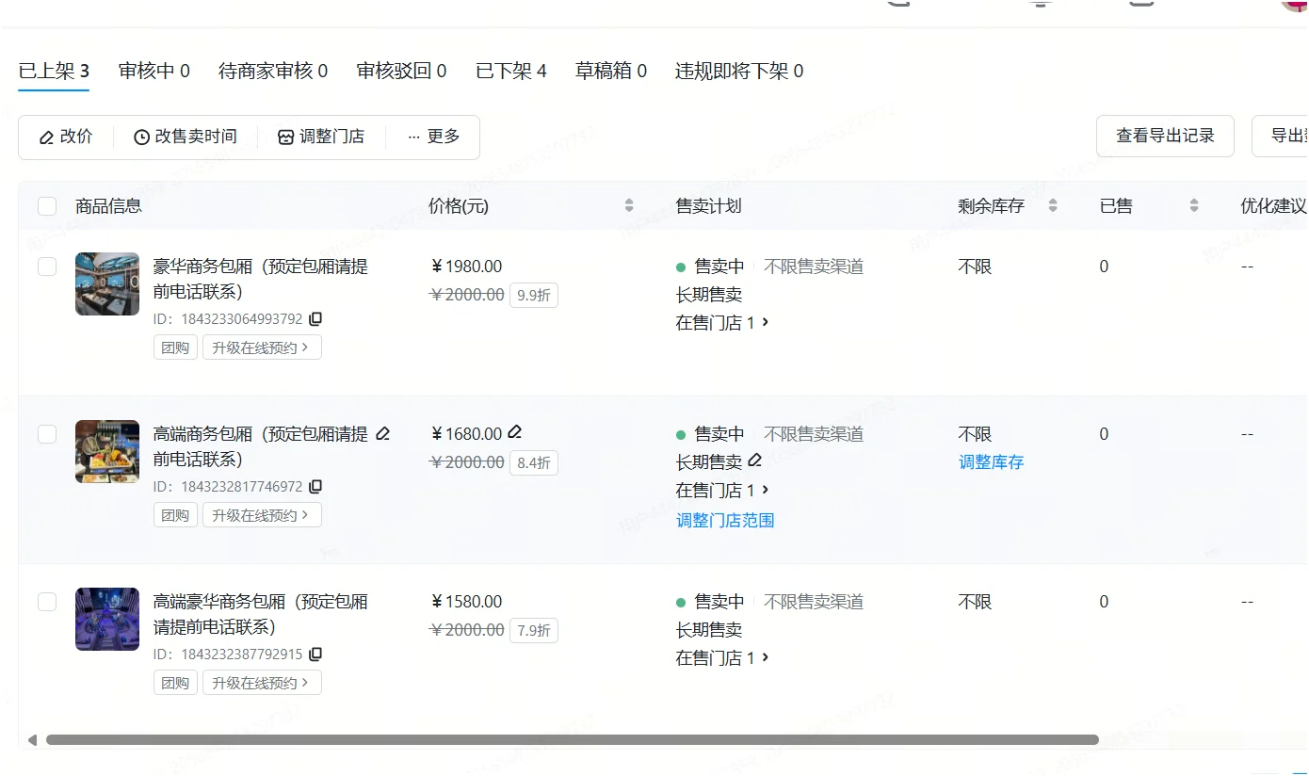Click the clock icon beside 改售卖时间
Screen dimensions: 1309x776
[141, 137]
